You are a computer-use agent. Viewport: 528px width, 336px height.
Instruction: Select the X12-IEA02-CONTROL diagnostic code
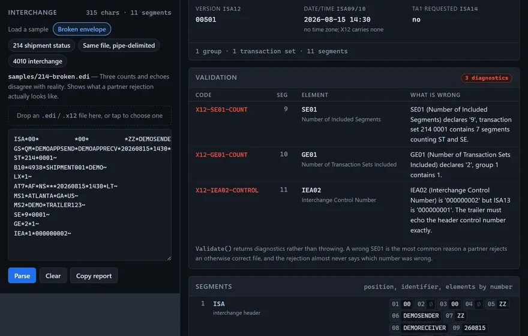tap(227, 190)
